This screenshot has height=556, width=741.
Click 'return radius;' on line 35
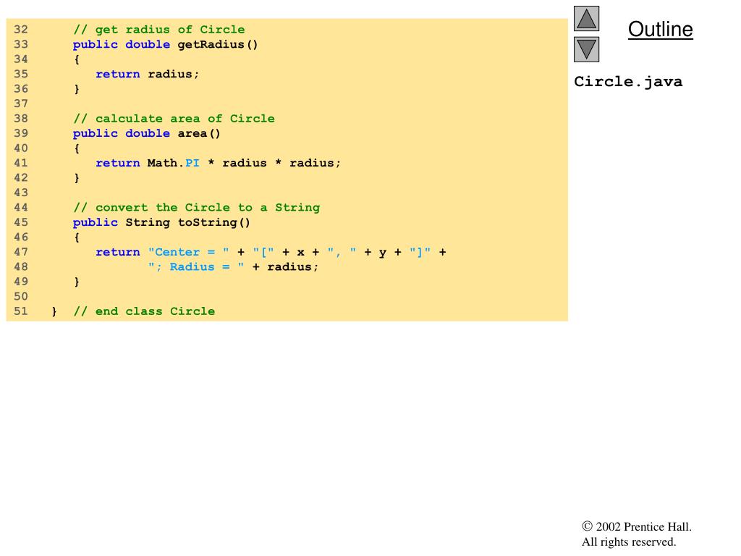(x=148, y=75)
